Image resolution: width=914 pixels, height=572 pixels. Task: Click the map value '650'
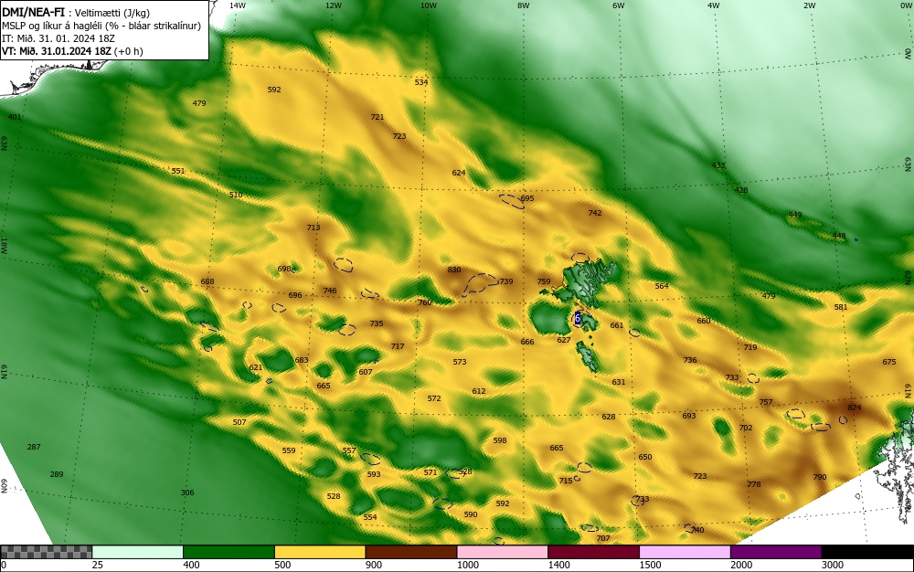(x=644, y=457)
